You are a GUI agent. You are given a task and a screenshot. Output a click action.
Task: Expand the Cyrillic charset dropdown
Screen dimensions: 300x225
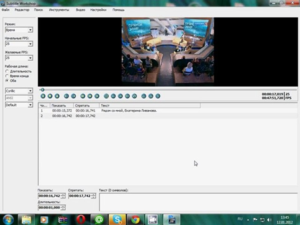pos(30,91)
